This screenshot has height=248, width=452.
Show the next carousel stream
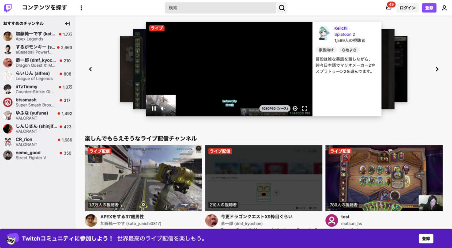tap(437, 69)
